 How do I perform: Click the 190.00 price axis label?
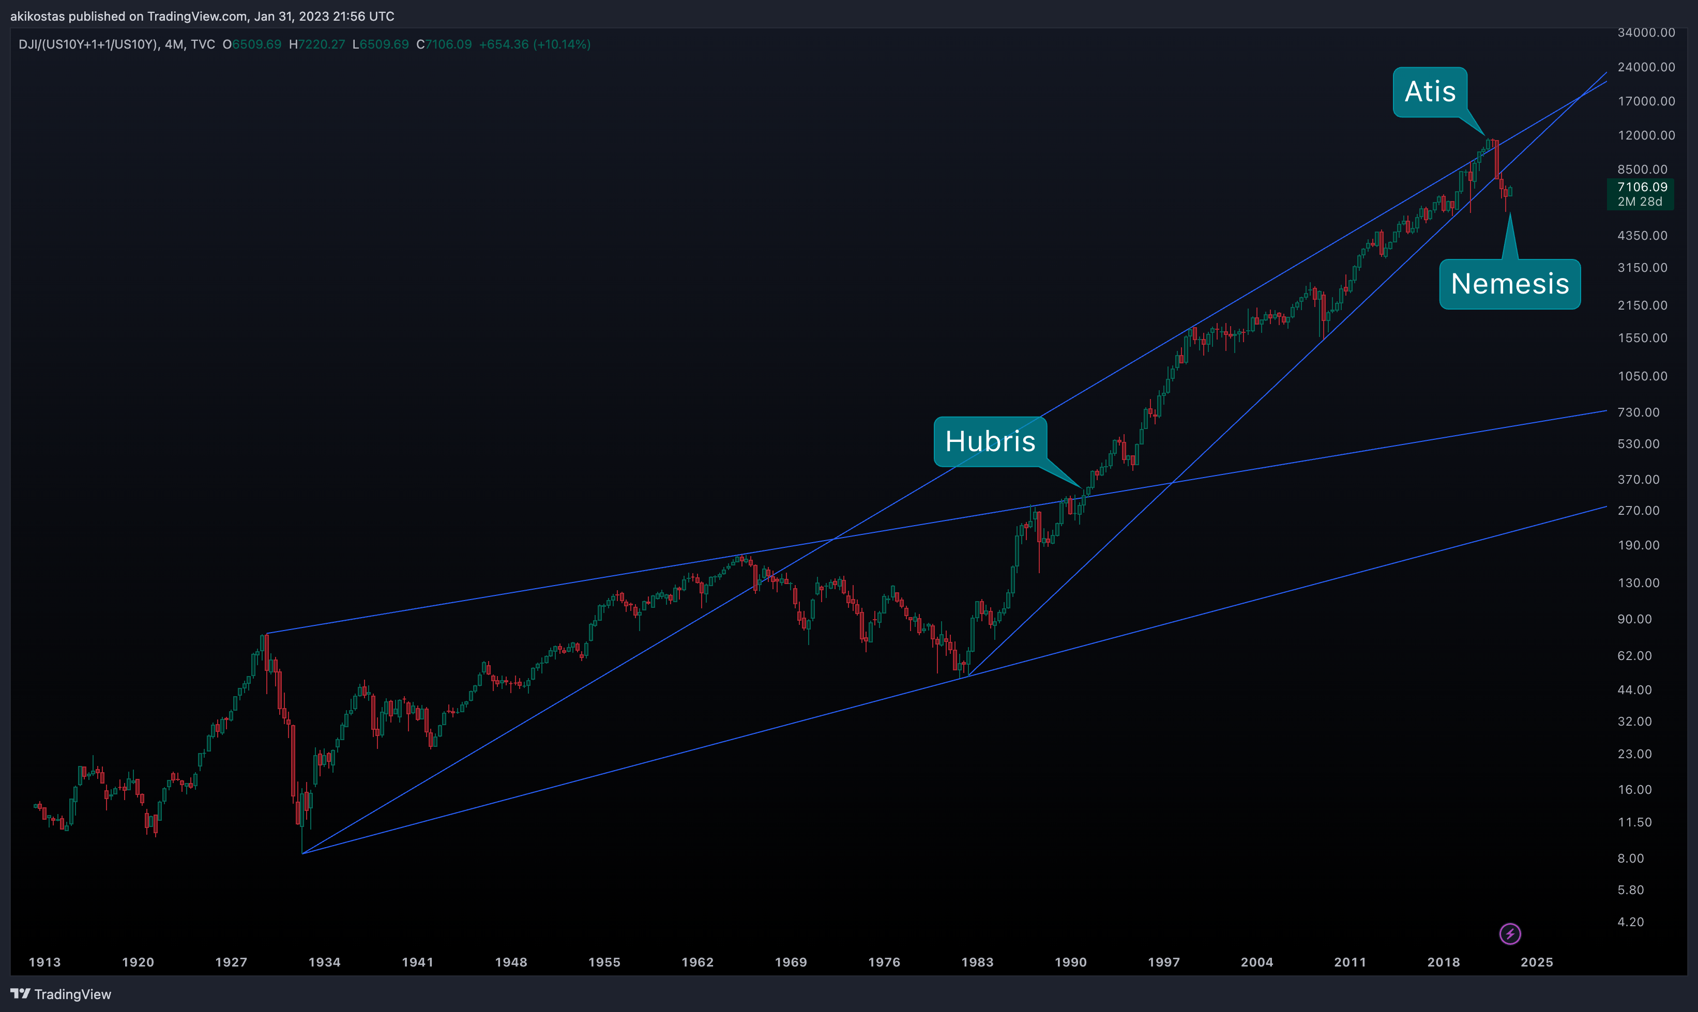(1638, 545)
